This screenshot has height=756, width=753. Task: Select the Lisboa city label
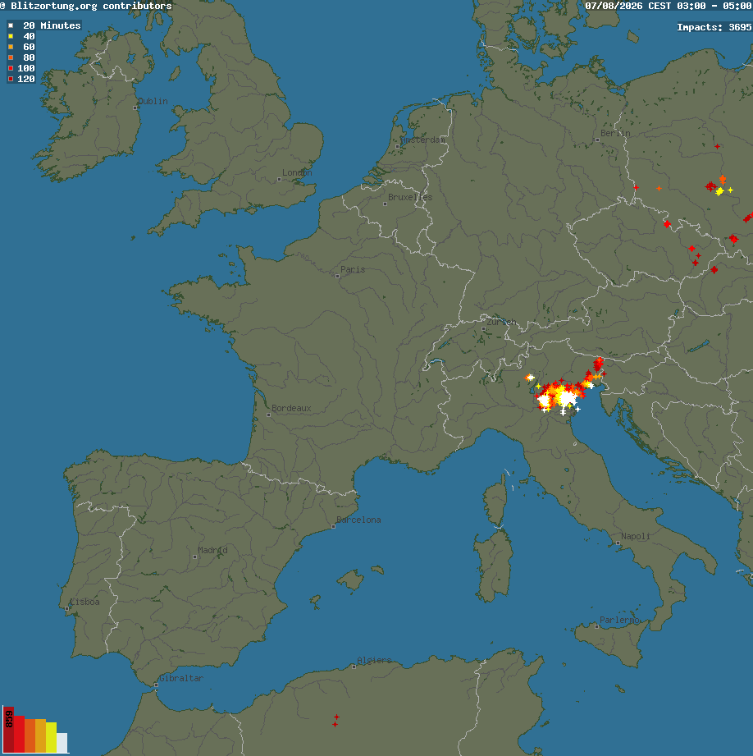[x=84, y=602]
